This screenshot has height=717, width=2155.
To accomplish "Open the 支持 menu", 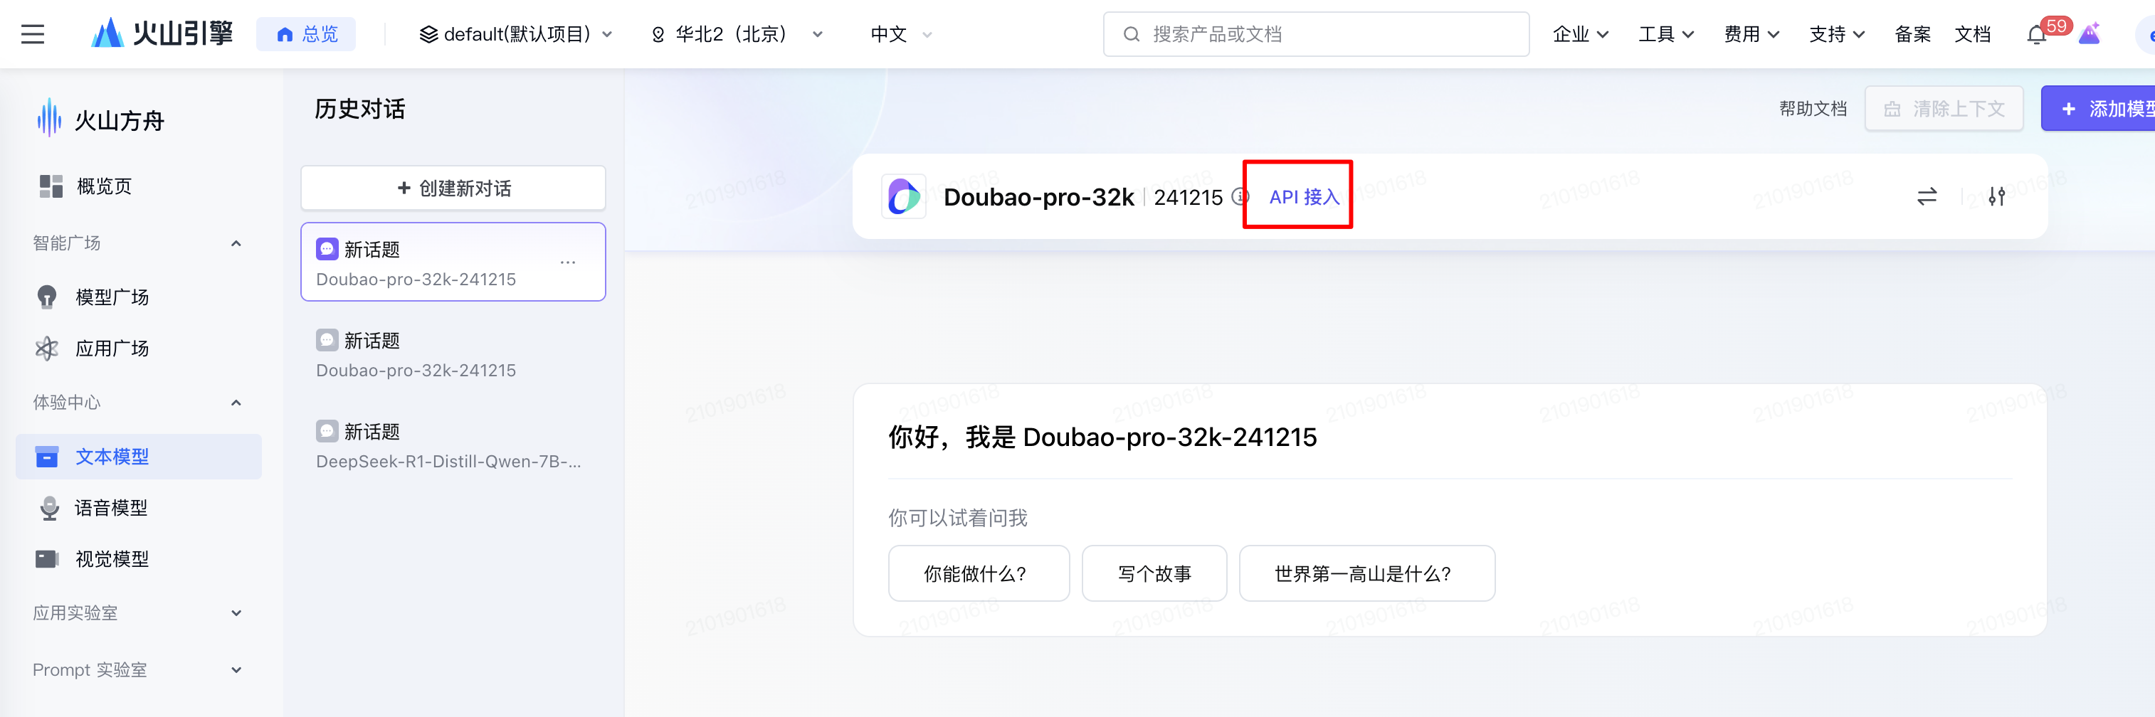I will click(x=1836, y=34).
